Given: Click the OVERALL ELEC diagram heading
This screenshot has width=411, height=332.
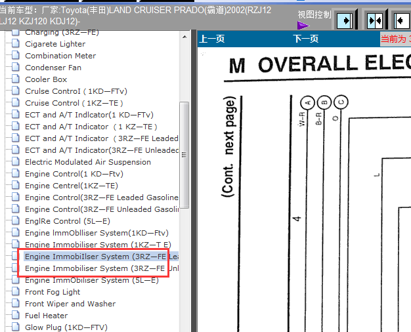Looking at the screenshot, I should click(320, 64).
